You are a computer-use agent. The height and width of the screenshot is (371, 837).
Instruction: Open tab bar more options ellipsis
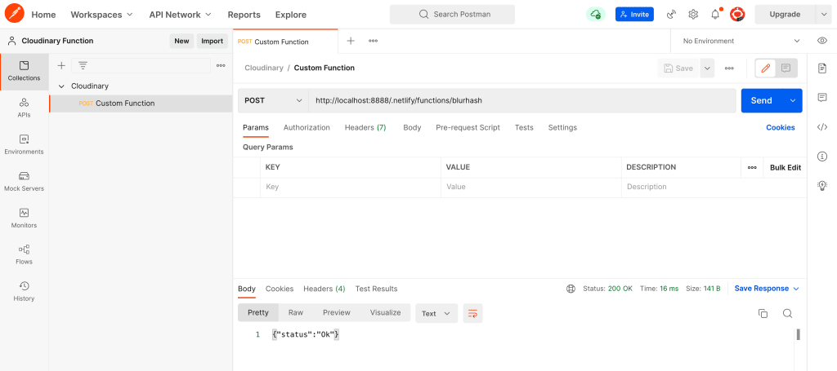click(x=373, y=41)
